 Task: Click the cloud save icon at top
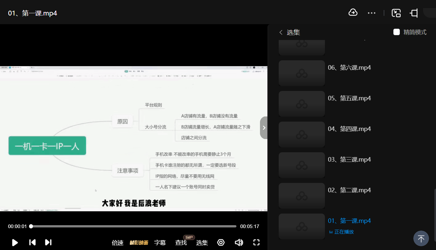coord(353,13)
